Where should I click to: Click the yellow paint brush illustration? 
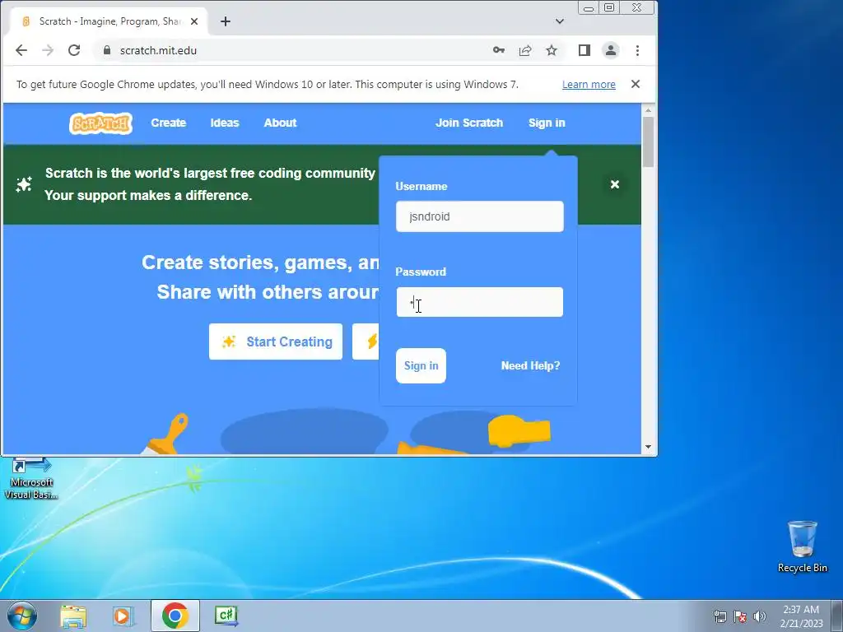coord(167,434)
